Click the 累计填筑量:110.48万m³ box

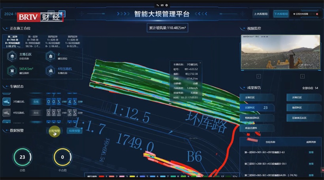point(168,28)
